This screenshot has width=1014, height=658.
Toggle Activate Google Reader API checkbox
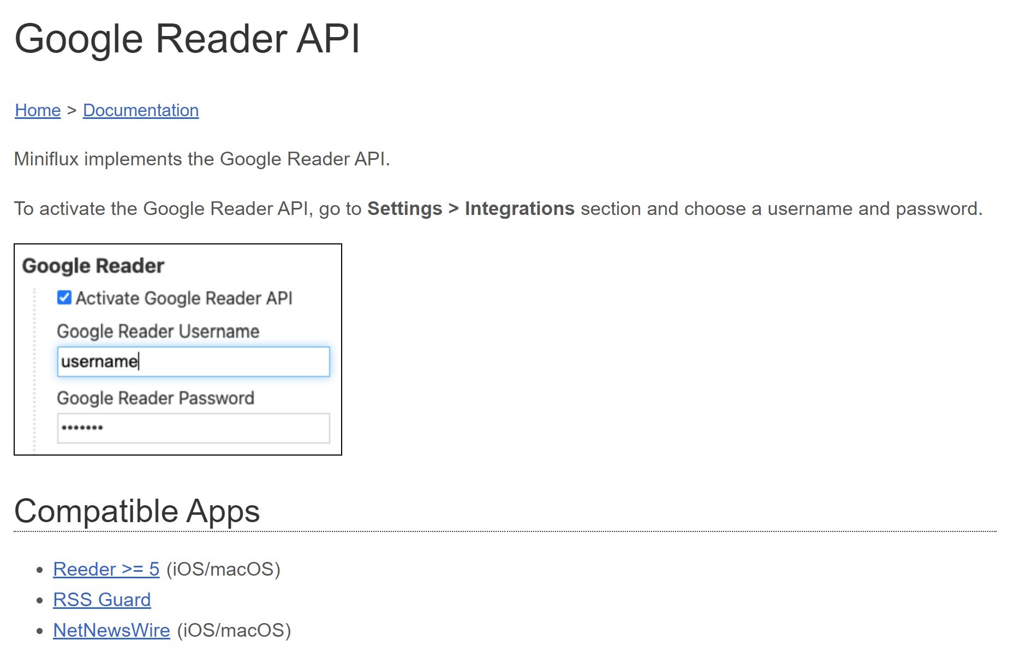64,297
